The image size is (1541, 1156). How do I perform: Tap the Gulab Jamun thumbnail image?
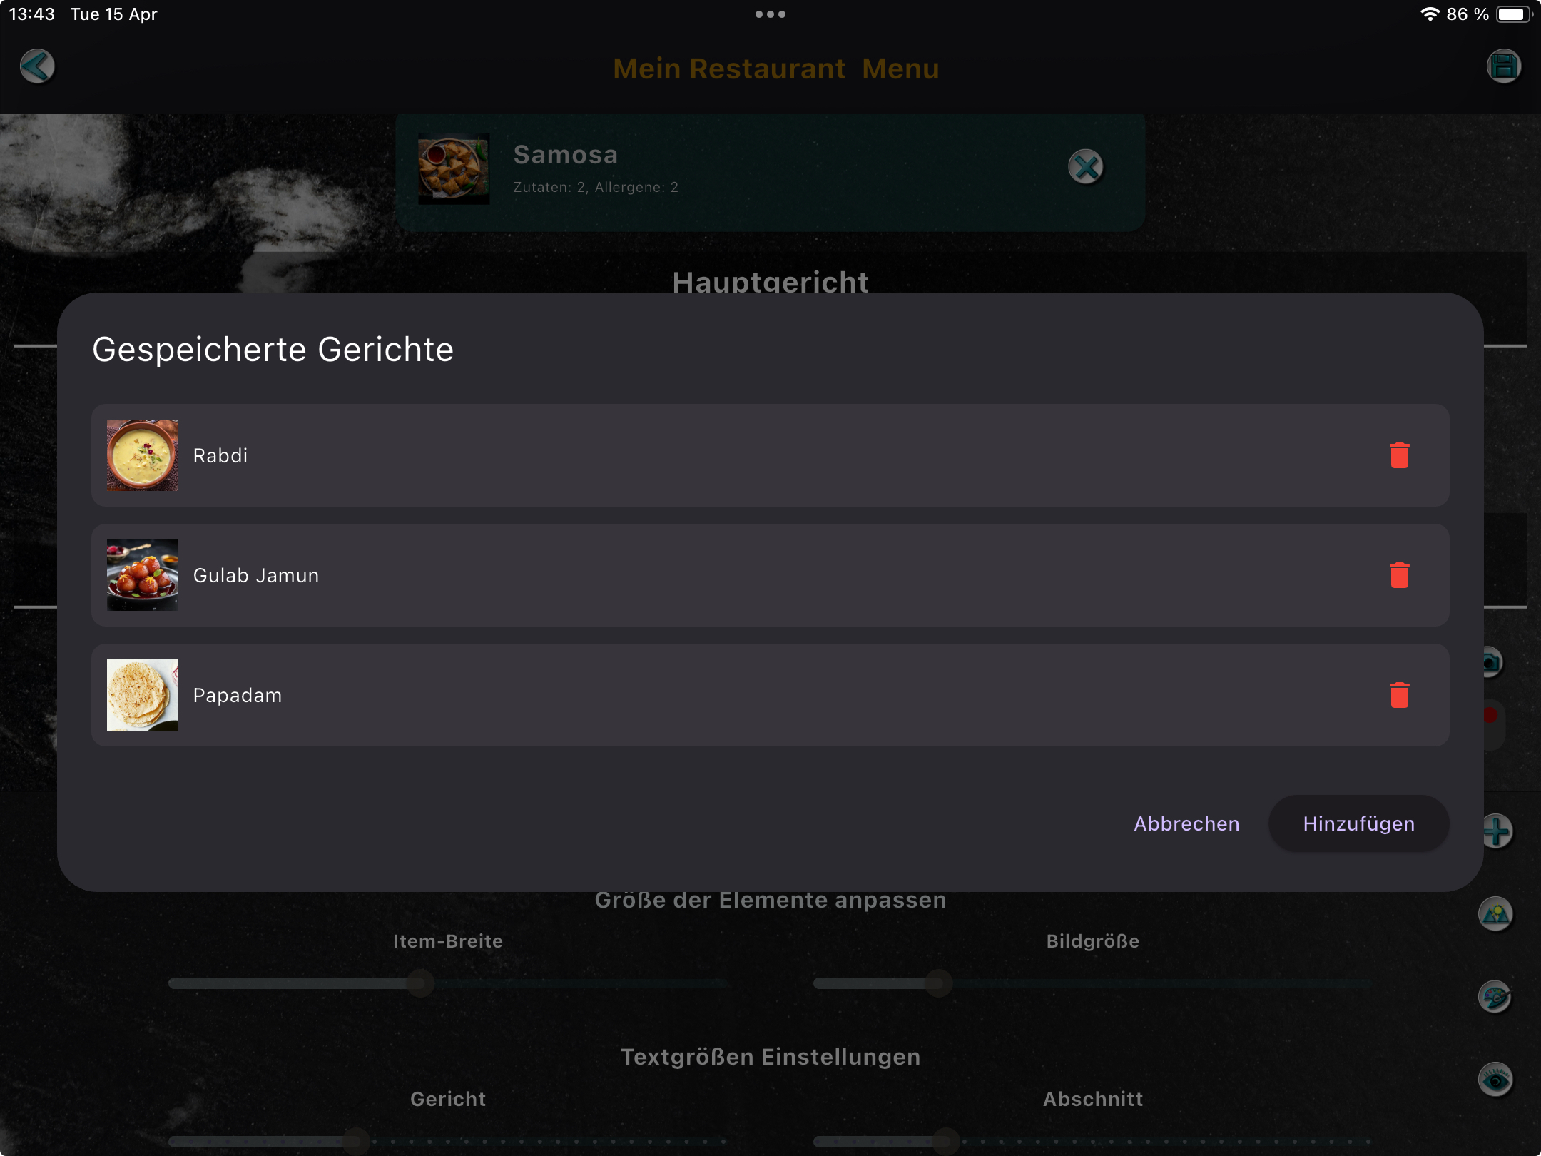[143, 575]
